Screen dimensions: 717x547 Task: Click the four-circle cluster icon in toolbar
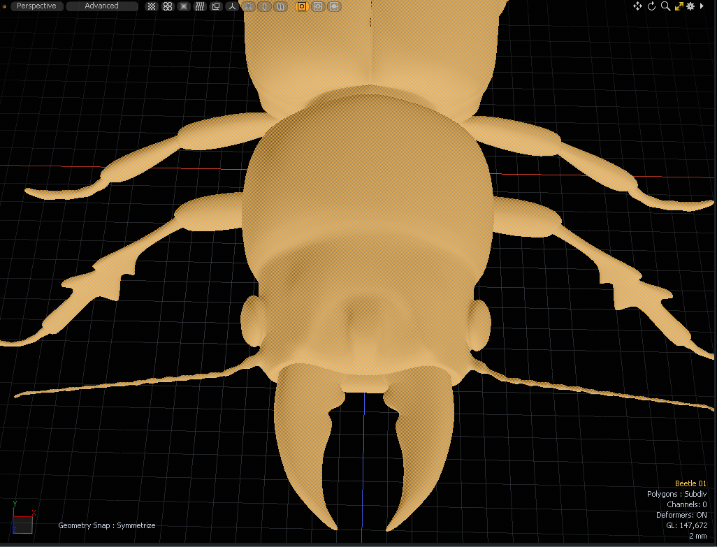click(x=168, y=6)
